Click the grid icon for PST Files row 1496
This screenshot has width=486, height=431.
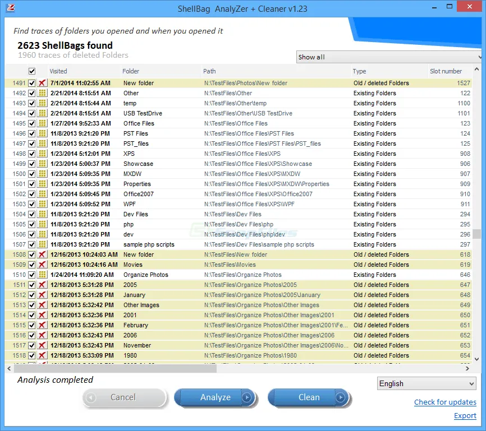click(42, 133)
